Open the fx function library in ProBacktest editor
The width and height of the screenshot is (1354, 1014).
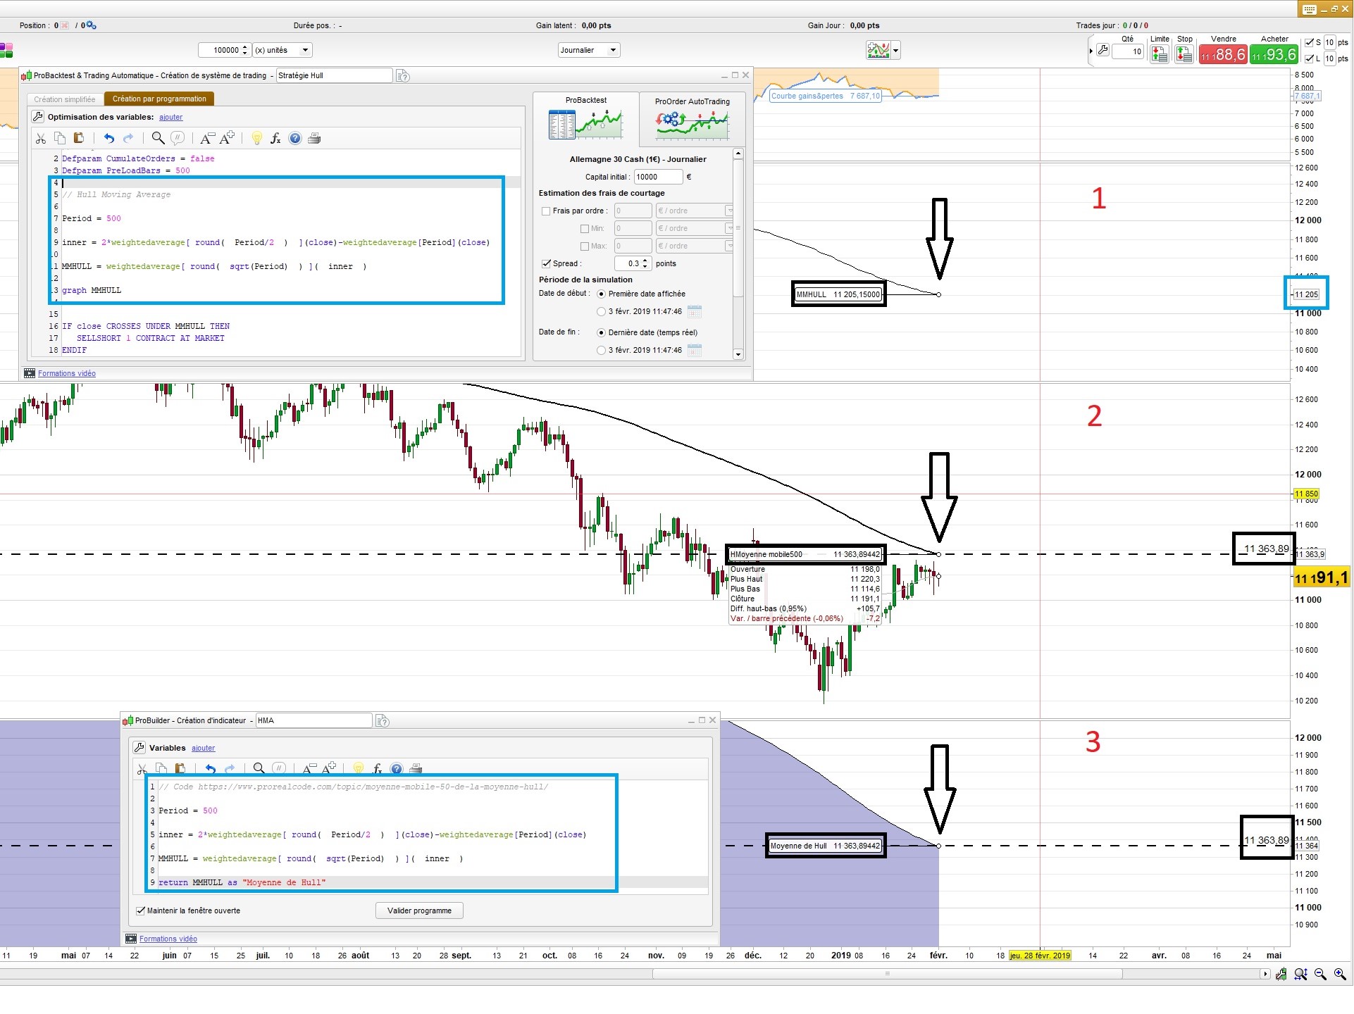pyautogui.click(x=275, y=139)
